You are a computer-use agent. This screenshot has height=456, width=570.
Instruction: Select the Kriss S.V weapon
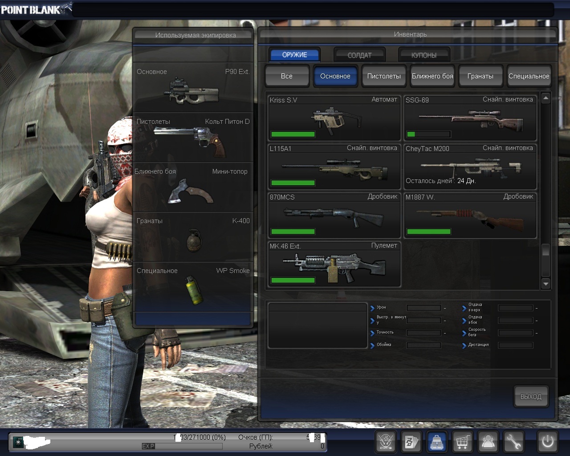point(334,118)
